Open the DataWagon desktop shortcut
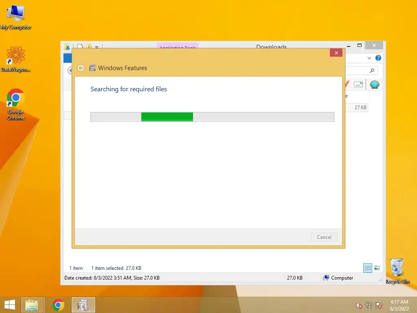This screenshot has width=417, height=313. [16, 59]
